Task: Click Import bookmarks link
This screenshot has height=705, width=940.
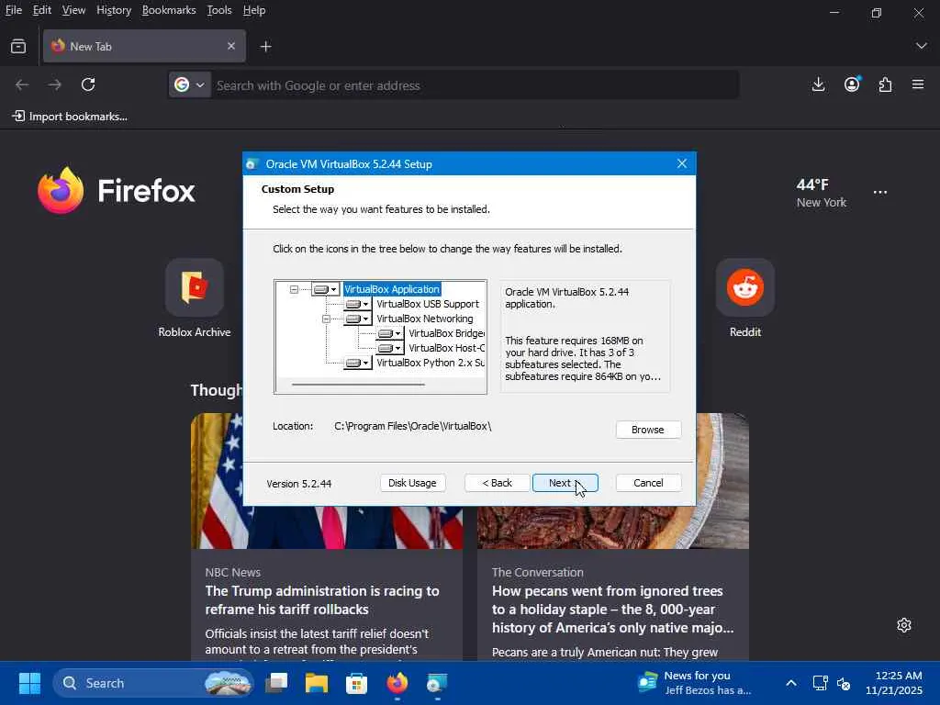Action: 70,117
